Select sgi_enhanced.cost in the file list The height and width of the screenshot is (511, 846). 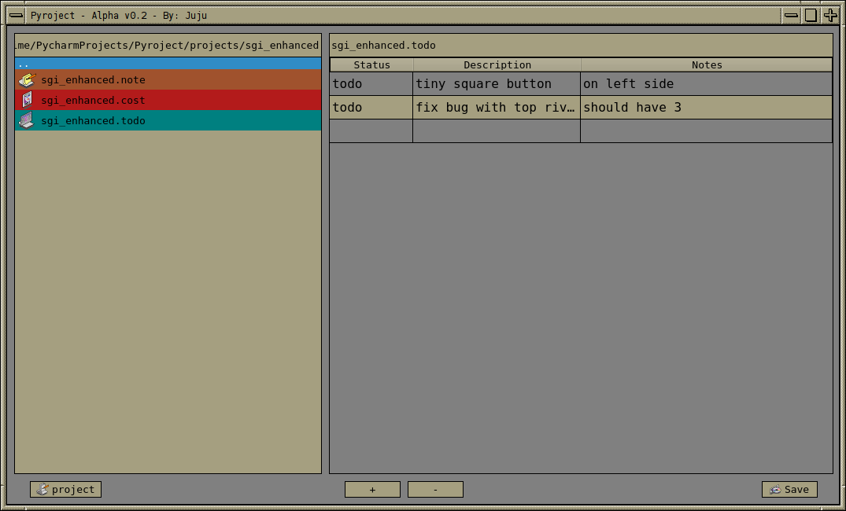pos(93,101)
